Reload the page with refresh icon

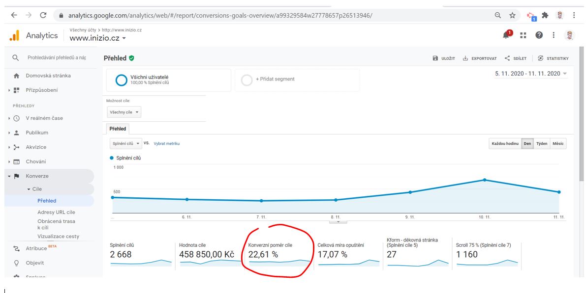click(43, 15)
